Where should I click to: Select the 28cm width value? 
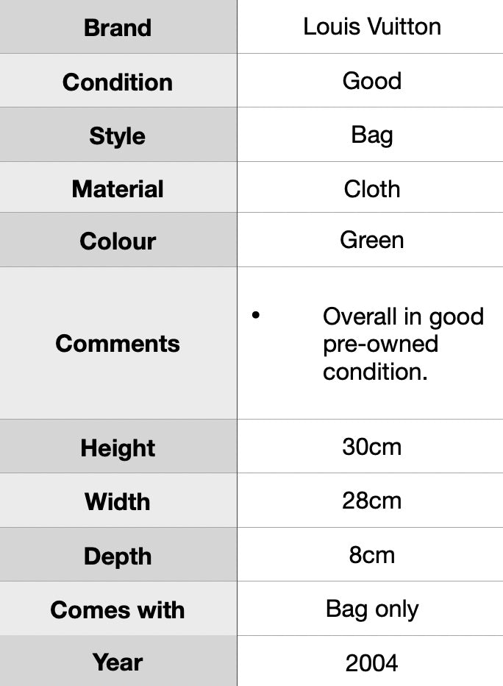coord(372,501)
